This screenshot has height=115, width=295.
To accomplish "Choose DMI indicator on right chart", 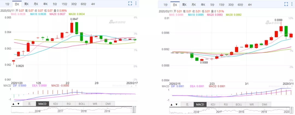I will [x=264, y=104].
